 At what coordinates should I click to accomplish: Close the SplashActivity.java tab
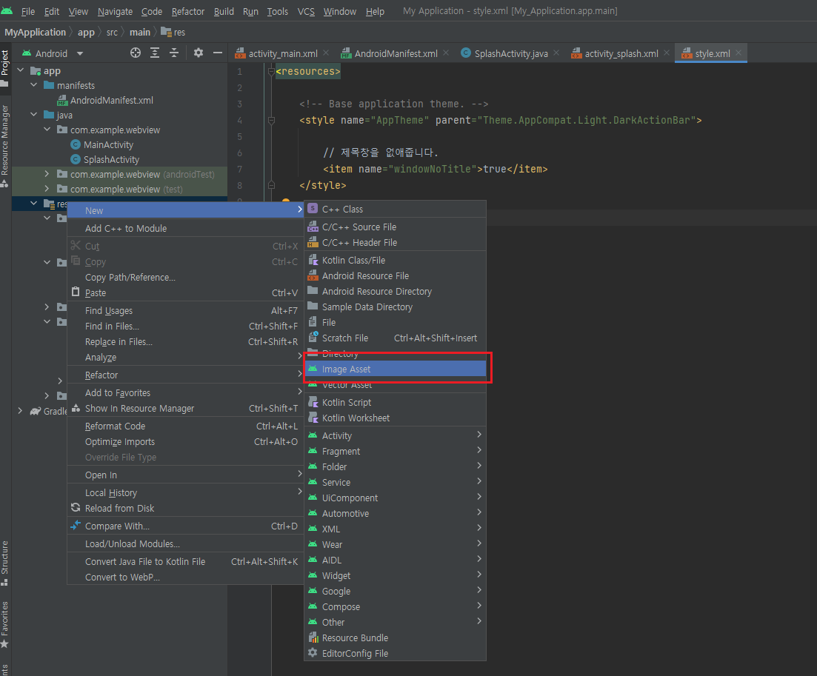tap(556, 53)
